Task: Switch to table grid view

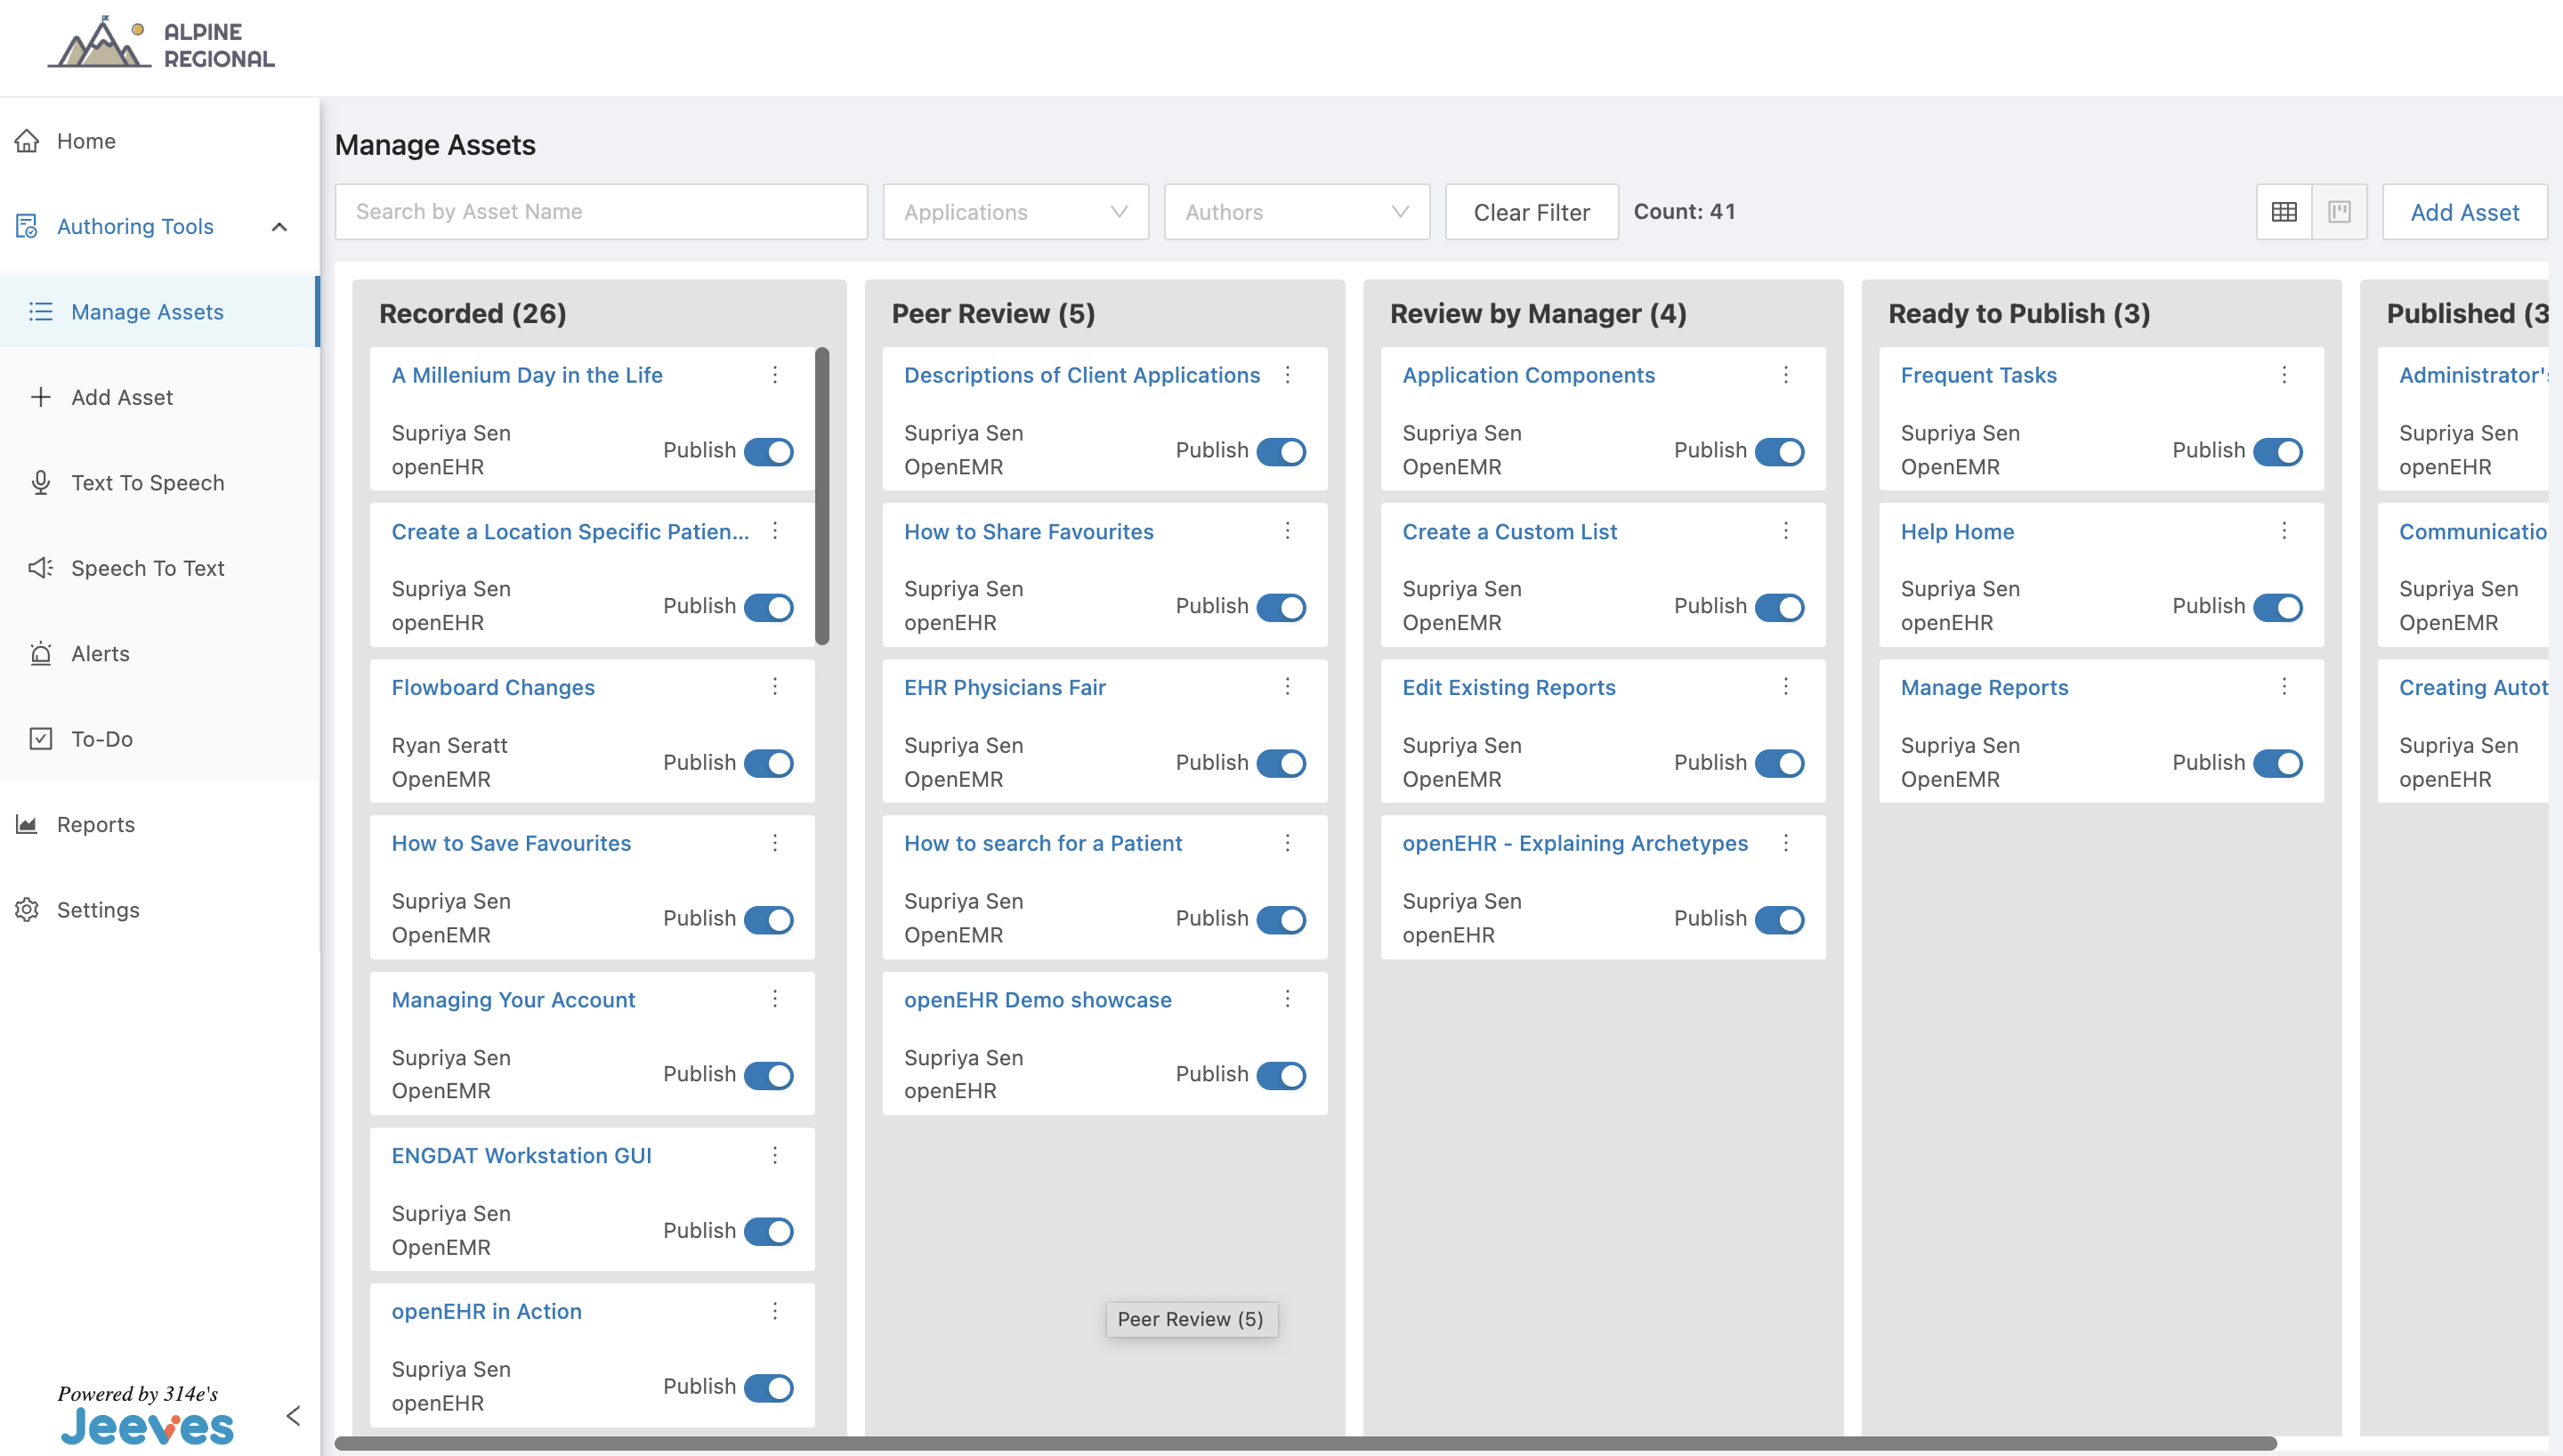Action: [2283, 211]
